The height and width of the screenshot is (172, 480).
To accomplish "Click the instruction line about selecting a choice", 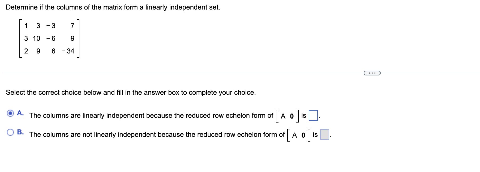I will click(130, 92).
